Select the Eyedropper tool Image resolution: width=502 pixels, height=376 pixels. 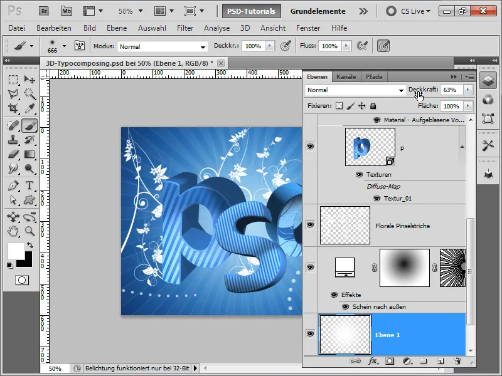click(29, 108)
